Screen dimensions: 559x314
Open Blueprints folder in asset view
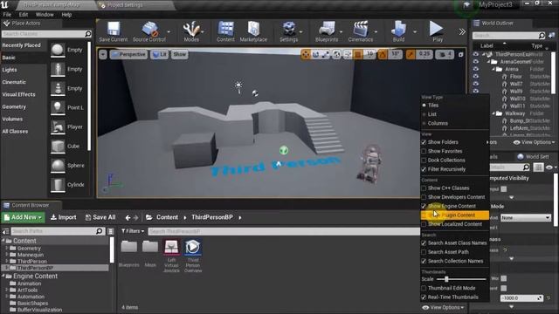coord(128,247)
